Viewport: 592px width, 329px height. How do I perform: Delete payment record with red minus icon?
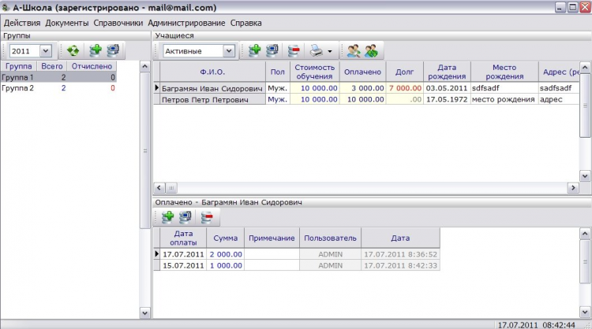[x=207, y=216]
